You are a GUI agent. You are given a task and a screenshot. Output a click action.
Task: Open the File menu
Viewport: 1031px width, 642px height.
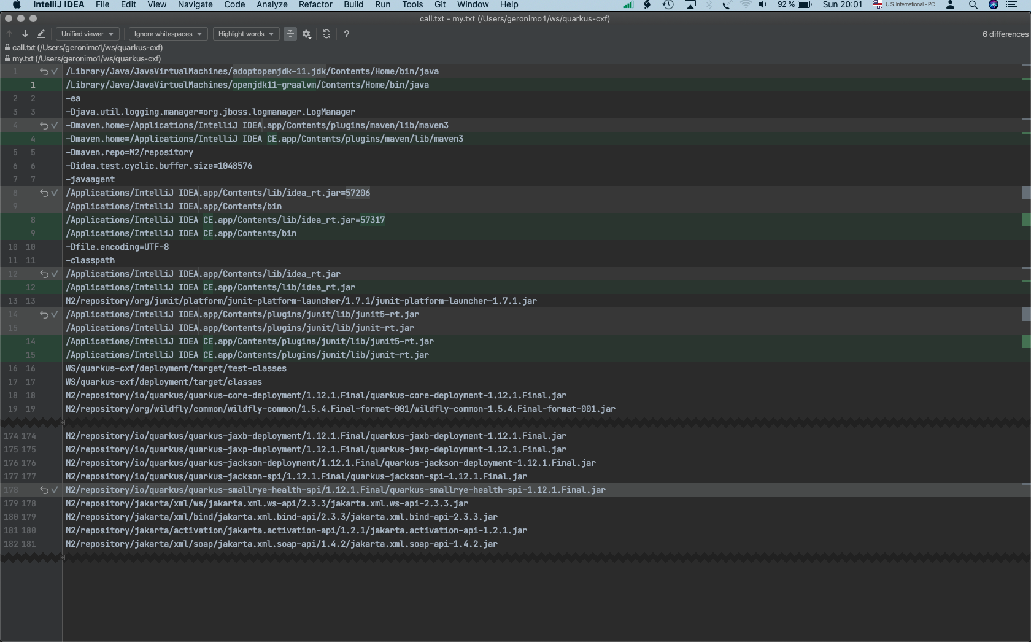[x=102, y=5]
